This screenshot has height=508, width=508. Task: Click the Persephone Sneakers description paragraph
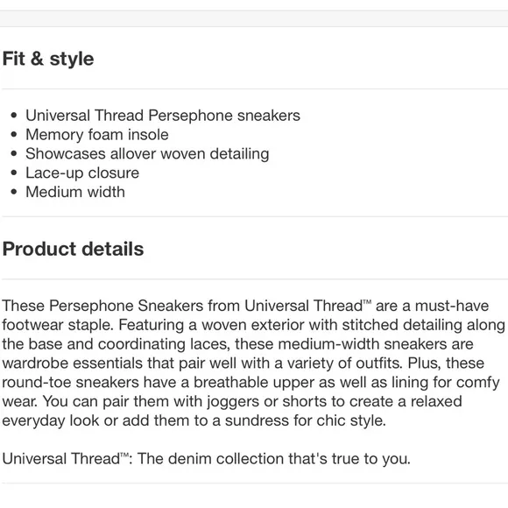253,363
